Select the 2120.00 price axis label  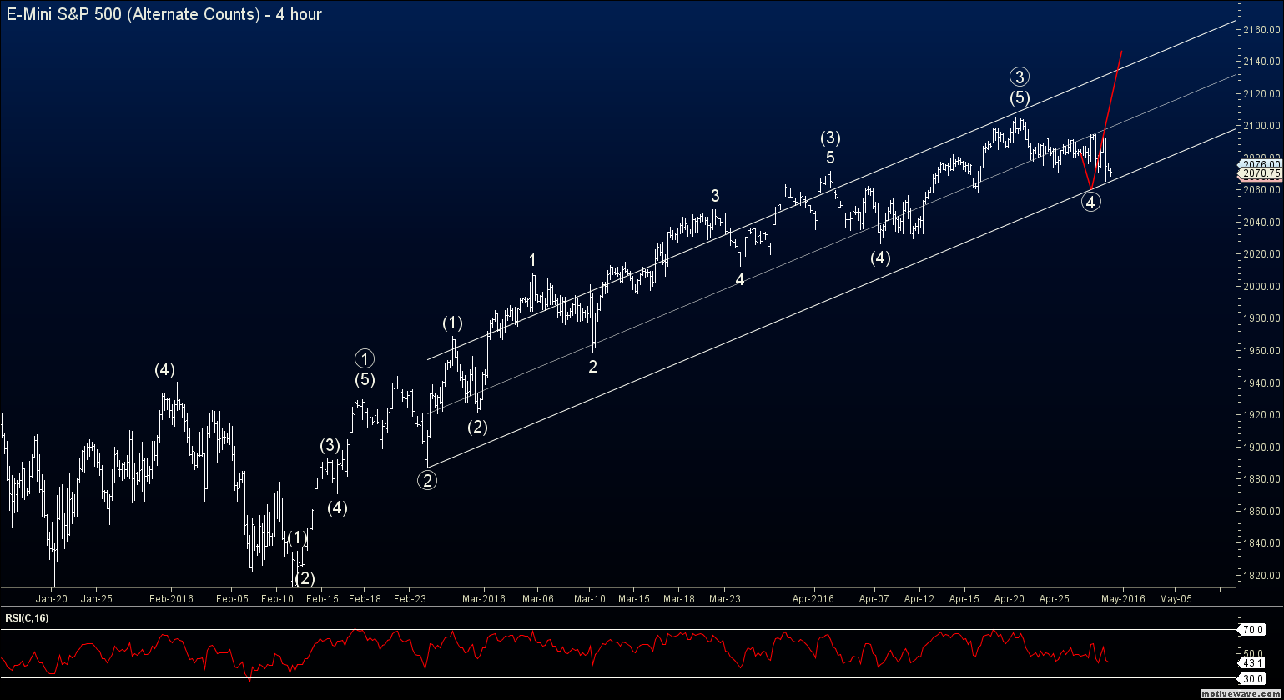click(1261, 94)
